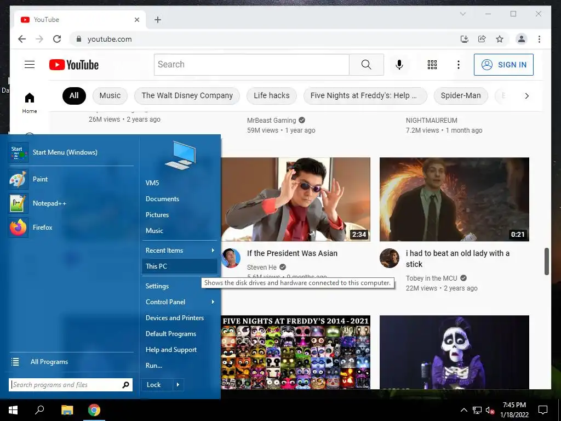This screenshot has width=561, height=421.
Task: Reload the YouTube page
Action: 57,39
